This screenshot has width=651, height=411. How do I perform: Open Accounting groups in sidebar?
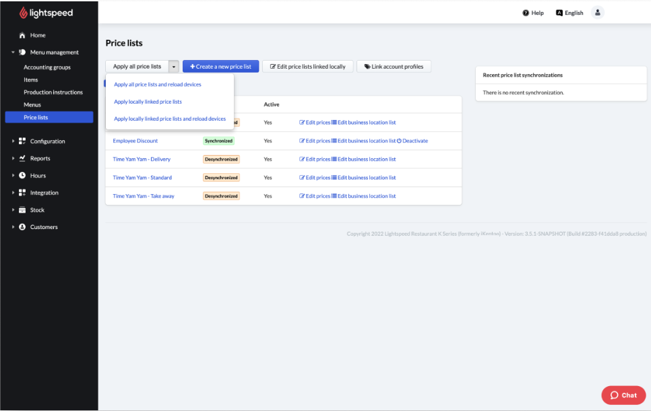click(47, 67)
